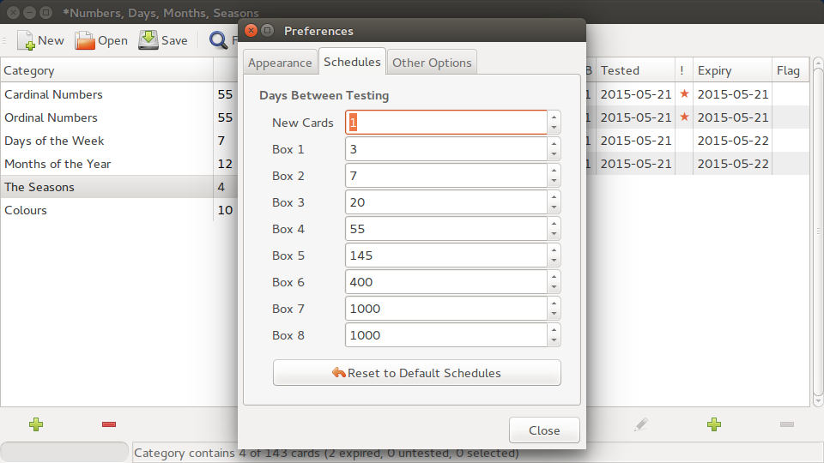Remove the category with the red minus icon
Screen dimensions: 824x463
109,424
